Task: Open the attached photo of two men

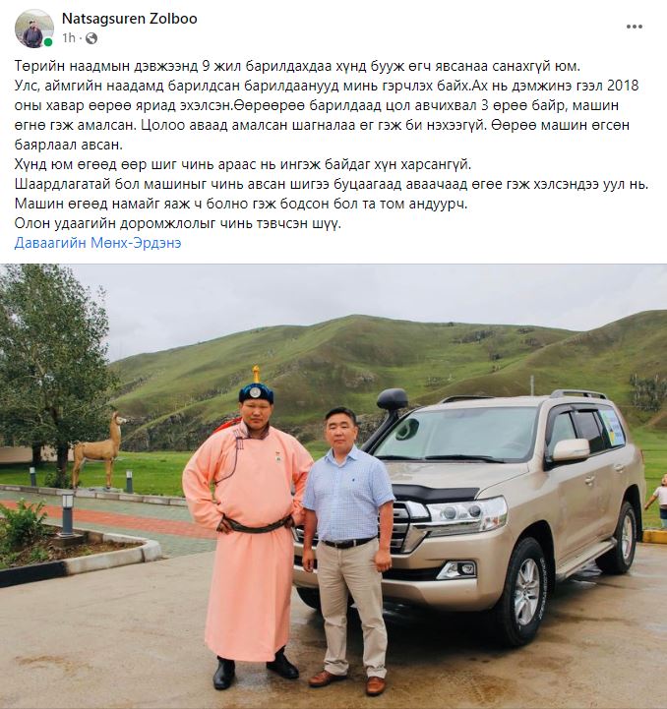Action: click(x=333, y=486)
